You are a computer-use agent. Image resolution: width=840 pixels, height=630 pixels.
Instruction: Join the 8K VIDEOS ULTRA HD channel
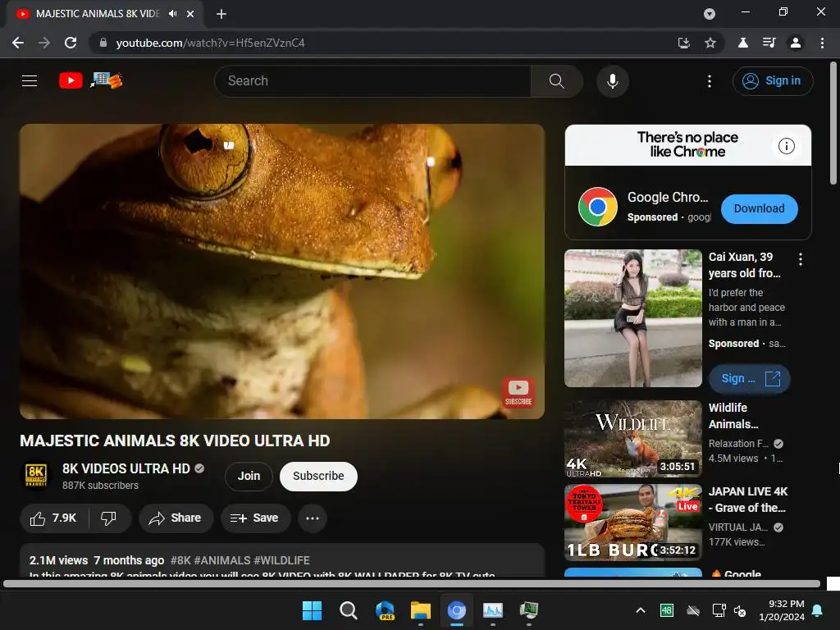click(x=249, y=476)
